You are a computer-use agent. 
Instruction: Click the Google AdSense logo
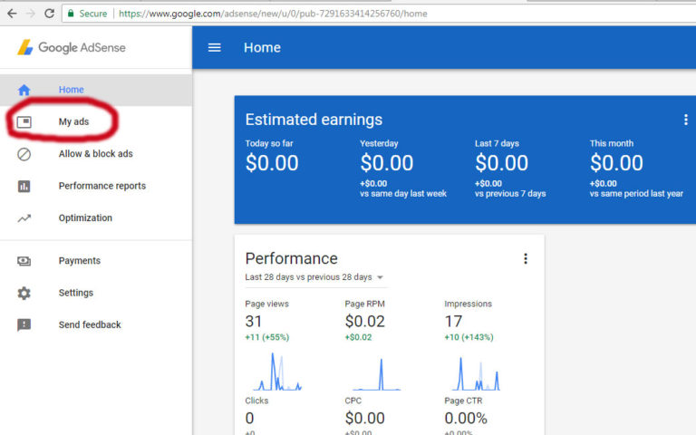point(72,47)
